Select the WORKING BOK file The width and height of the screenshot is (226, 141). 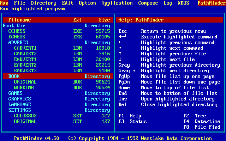[x=24, y=87]
